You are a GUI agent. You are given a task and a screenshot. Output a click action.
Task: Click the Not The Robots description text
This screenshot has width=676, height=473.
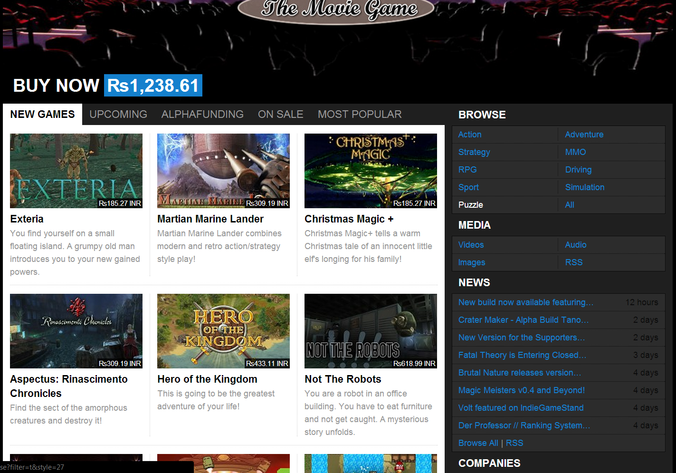[368, 413]
